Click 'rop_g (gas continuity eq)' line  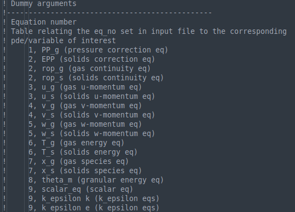pyautogui.click(x=89, y=68)
